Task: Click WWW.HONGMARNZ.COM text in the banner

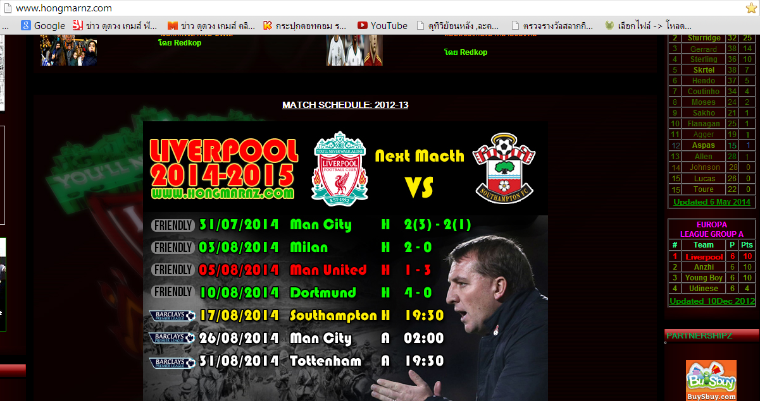Action: pos(223,193)
